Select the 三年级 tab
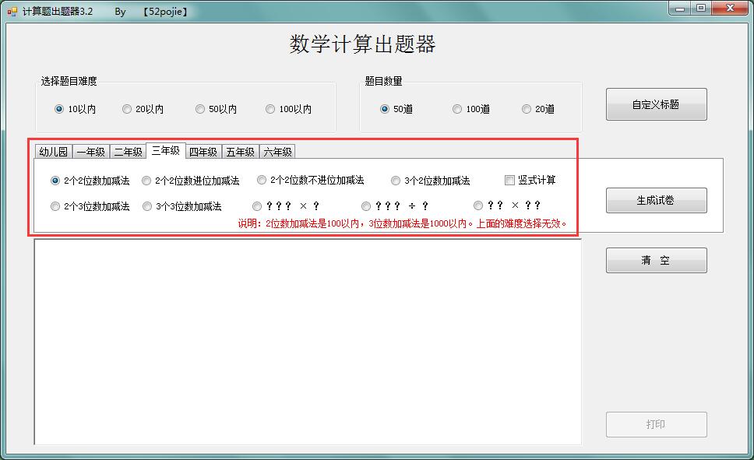Image resolution: width=754 pixels, height=460 pixels. tap(166, 151)
